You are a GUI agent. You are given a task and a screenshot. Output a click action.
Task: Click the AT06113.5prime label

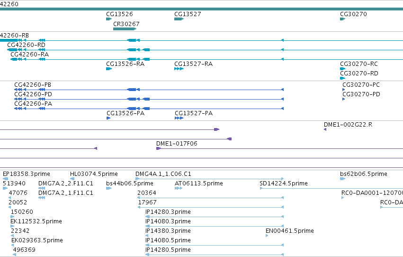pos(199,184)
